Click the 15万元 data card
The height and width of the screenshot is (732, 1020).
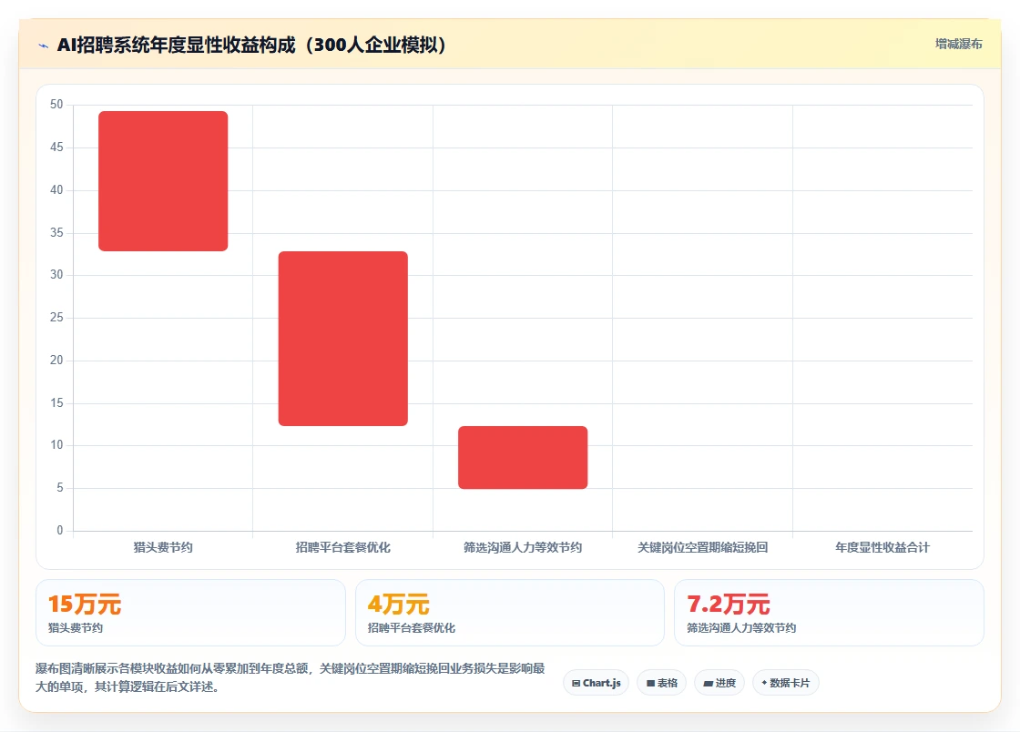[x=190, y=613]
